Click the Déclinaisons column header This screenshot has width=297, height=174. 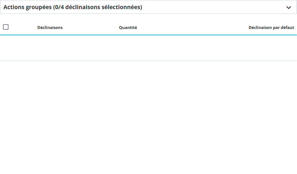coord(50,28)
